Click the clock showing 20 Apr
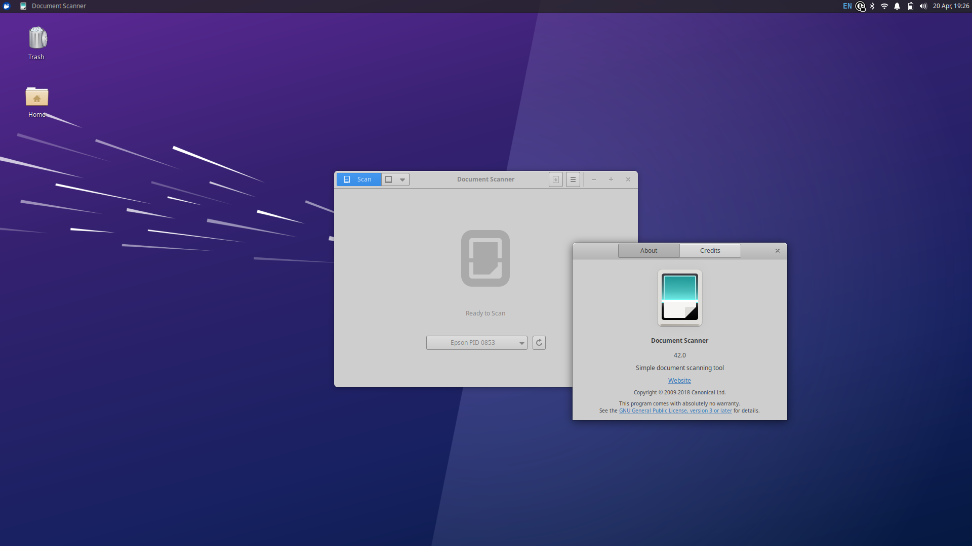Image resolution: width=972 pixels, height=546 pixels. click(952, 6)
